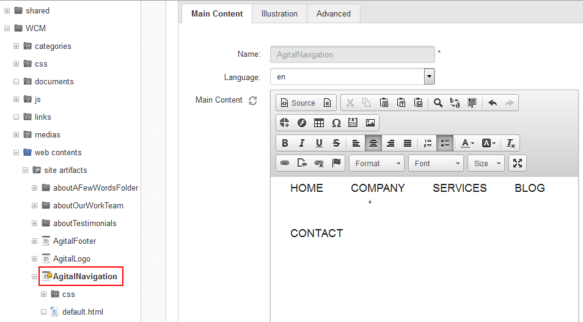This screenshot has height=322, width=583.
Task: Click the Source button
Action: point(298,103)
